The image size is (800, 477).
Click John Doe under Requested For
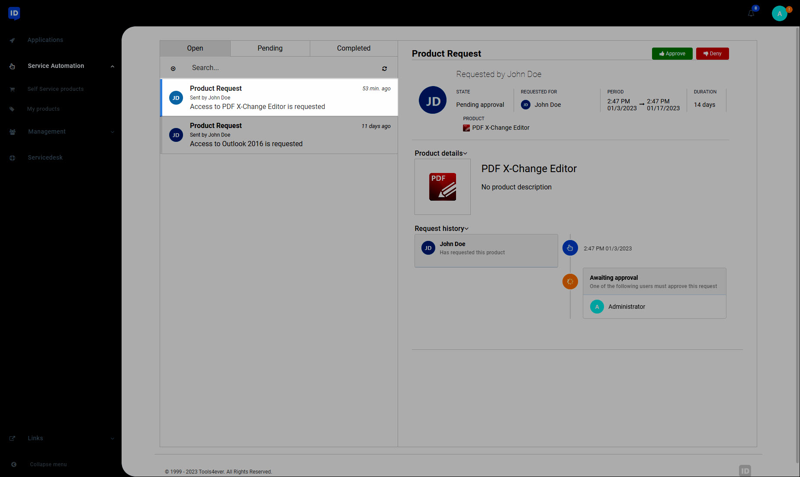click(548, 105)
